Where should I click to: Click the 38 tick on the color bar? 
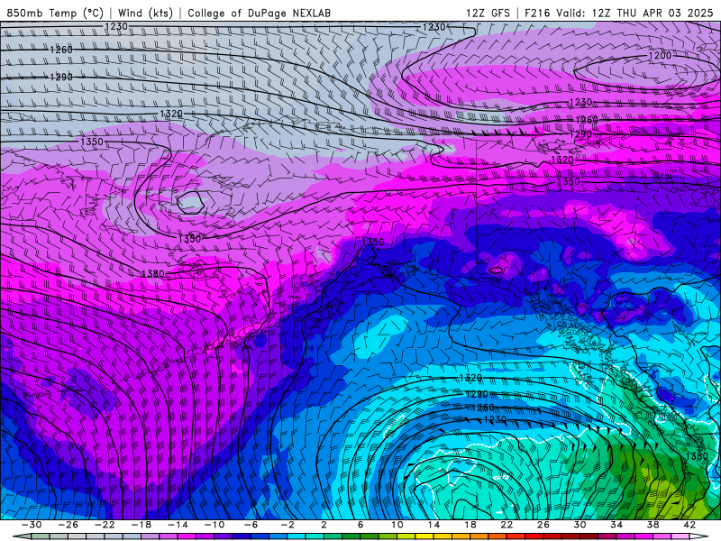tap(653, 525)
